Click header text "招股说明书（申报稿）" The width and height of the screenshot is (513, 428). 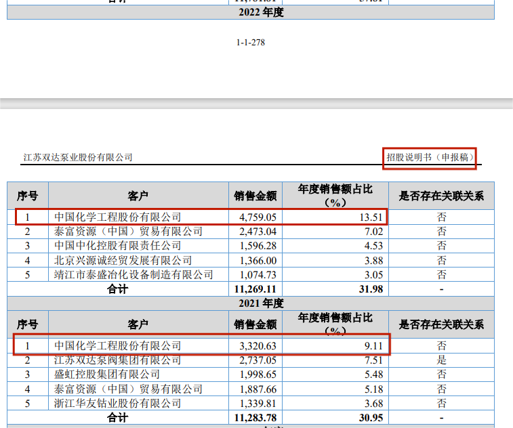point(430,157)
